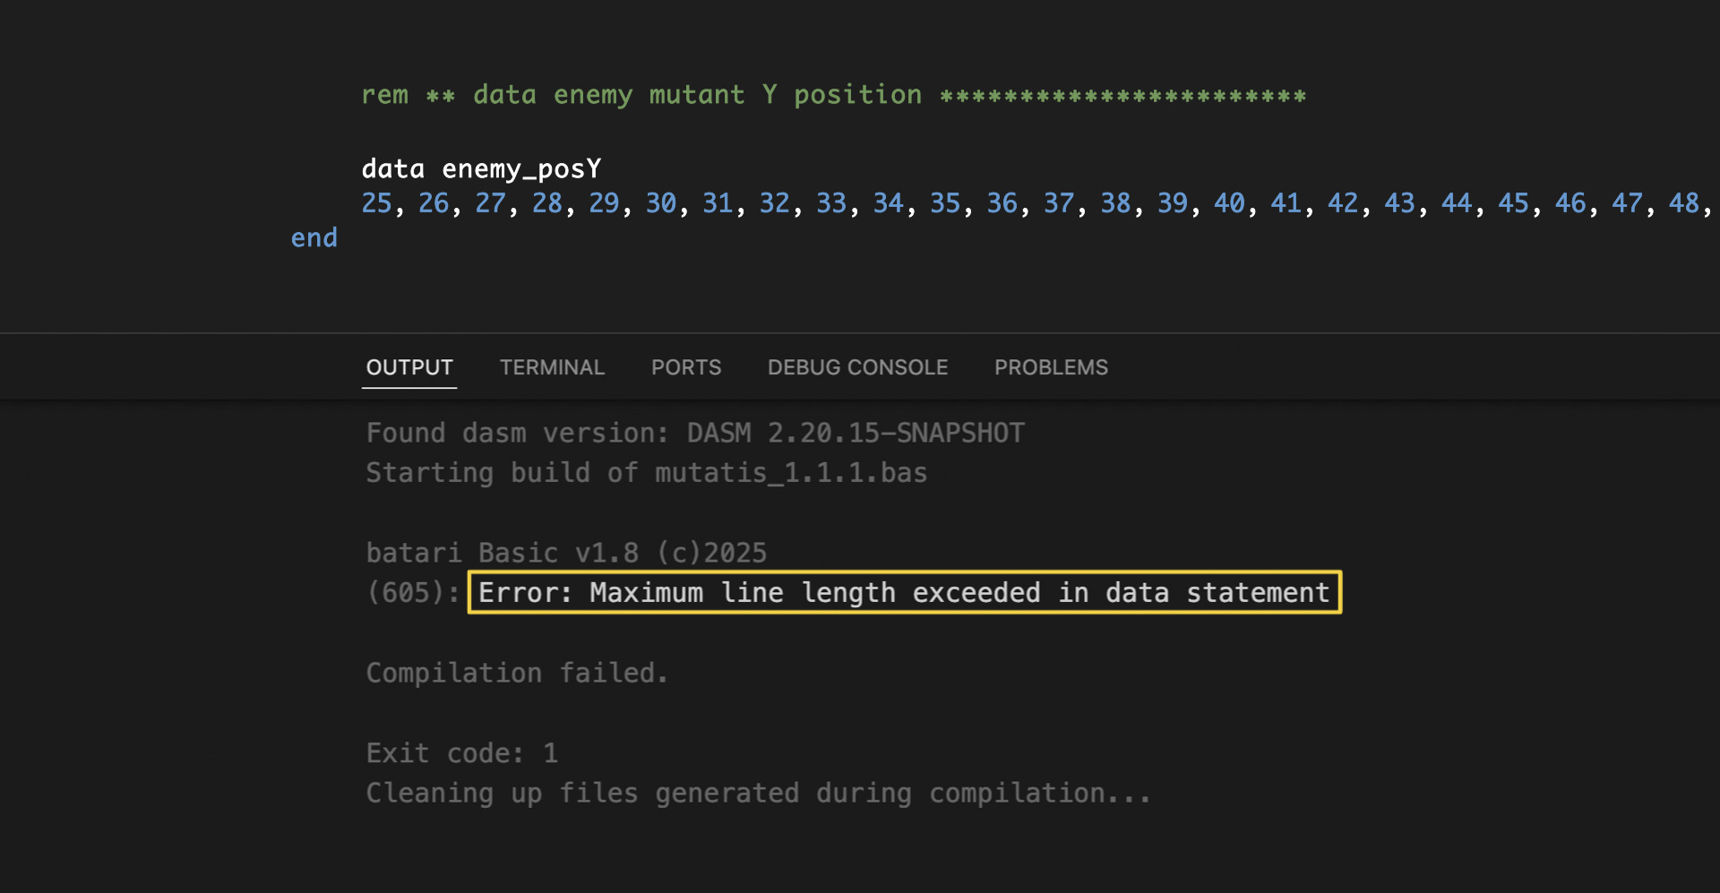Viewport: 1720px width, 893px height.
Task: Select the DEBUG CONSOLE tab
Action: 856,366
